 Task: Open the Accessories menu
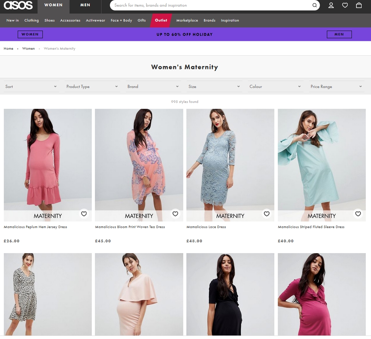pos(70,21)
